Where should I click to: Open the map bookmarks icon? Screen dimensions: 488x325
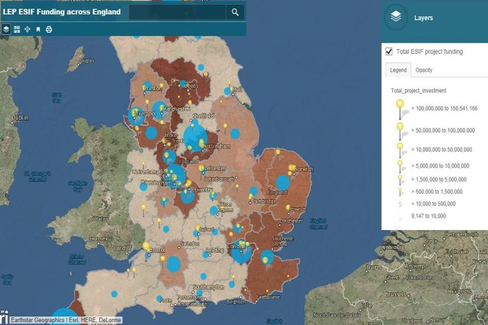pos(38,29)
